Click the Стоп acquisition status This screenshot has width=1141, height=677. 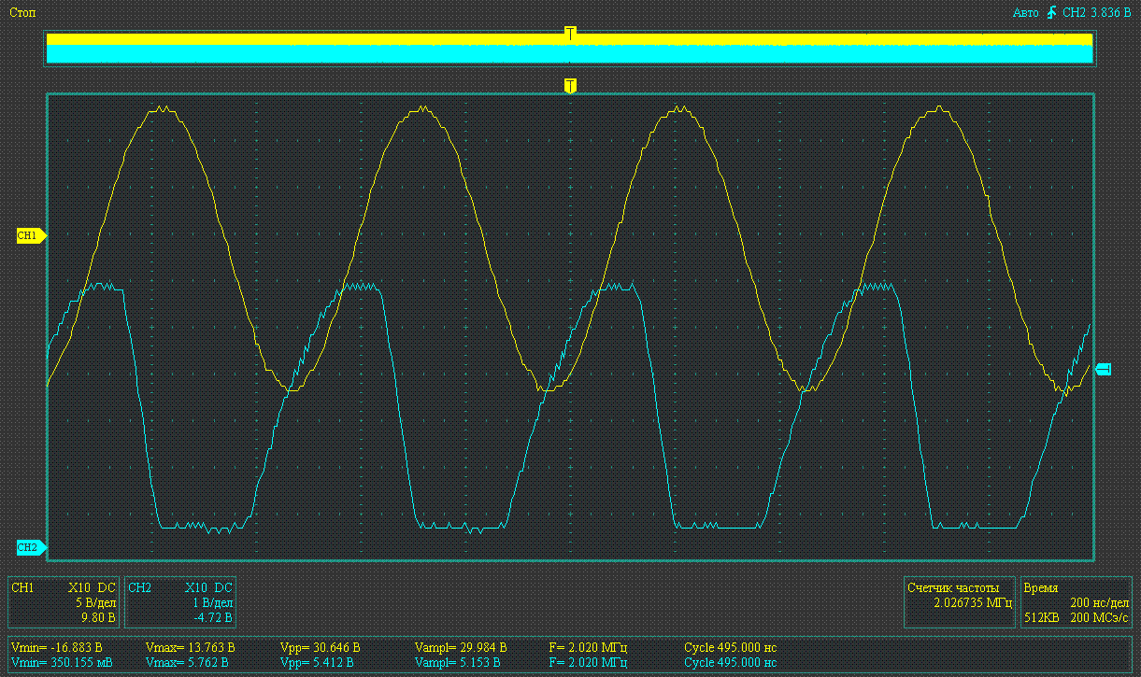pyautogui.click(x=23, y=13)
